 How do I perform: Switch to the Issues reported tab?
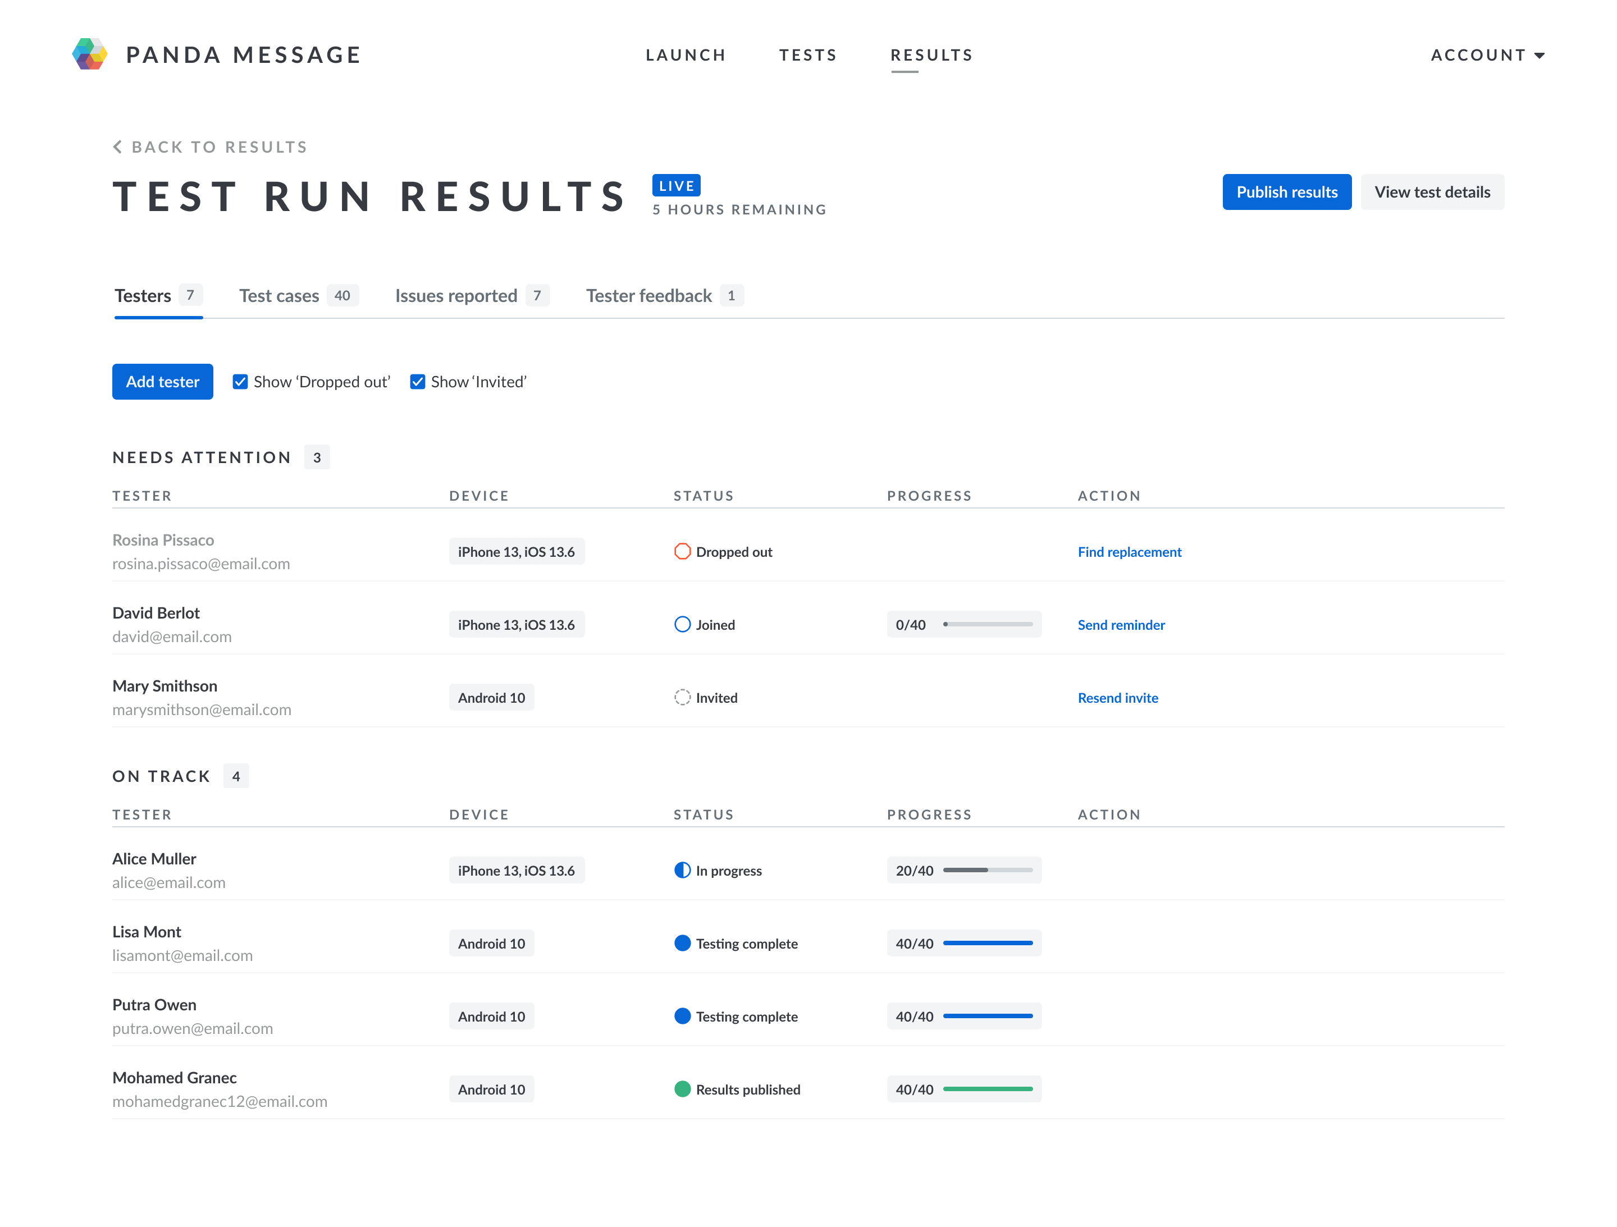click(x=472, y=296)
